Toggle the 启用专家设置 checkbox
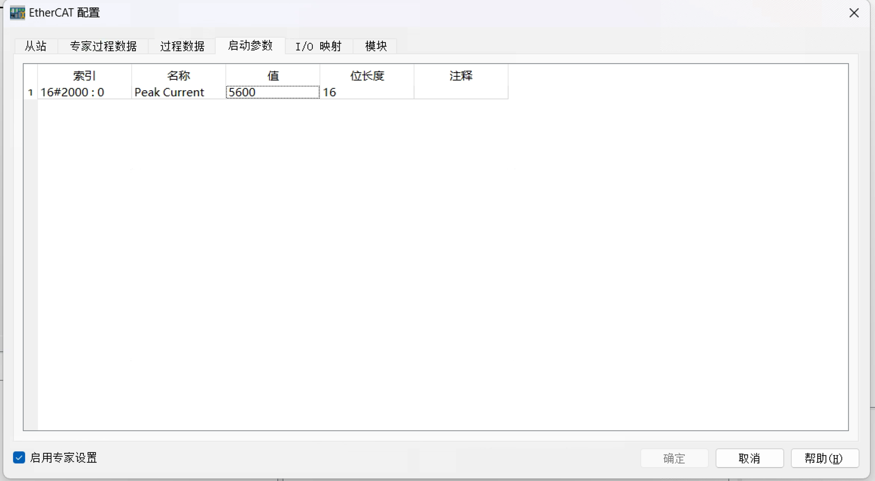The height and width of the screenshot is (481, 875). tap(19, 457)
